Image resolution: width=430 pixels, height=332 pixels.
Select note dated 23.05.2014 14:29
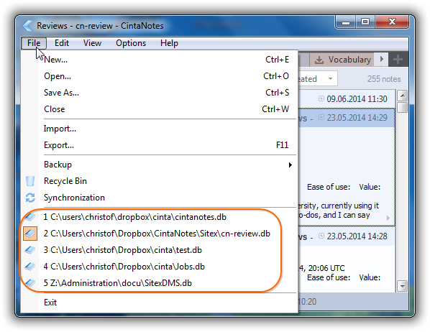(x=347, y=118)
